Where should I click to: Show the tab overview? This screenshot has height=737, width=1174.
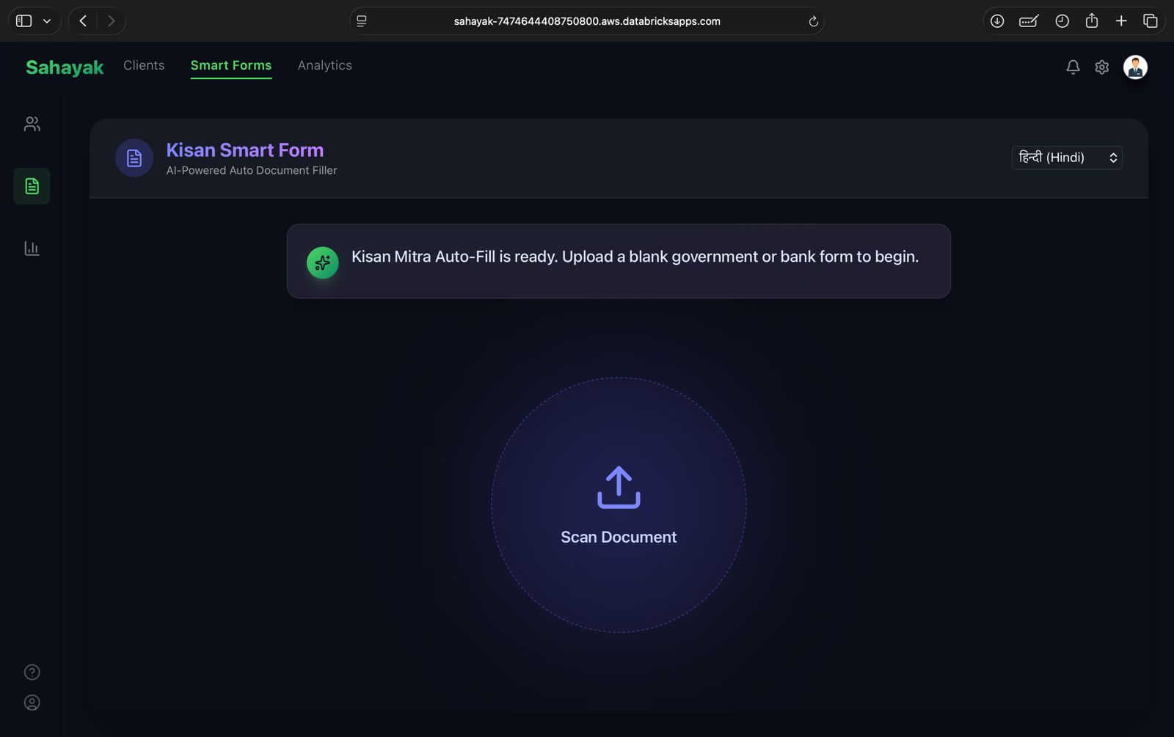click(x=1151, y=21)
